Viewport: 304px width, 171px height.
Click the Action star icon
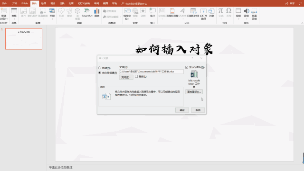(x=143, y=11)
